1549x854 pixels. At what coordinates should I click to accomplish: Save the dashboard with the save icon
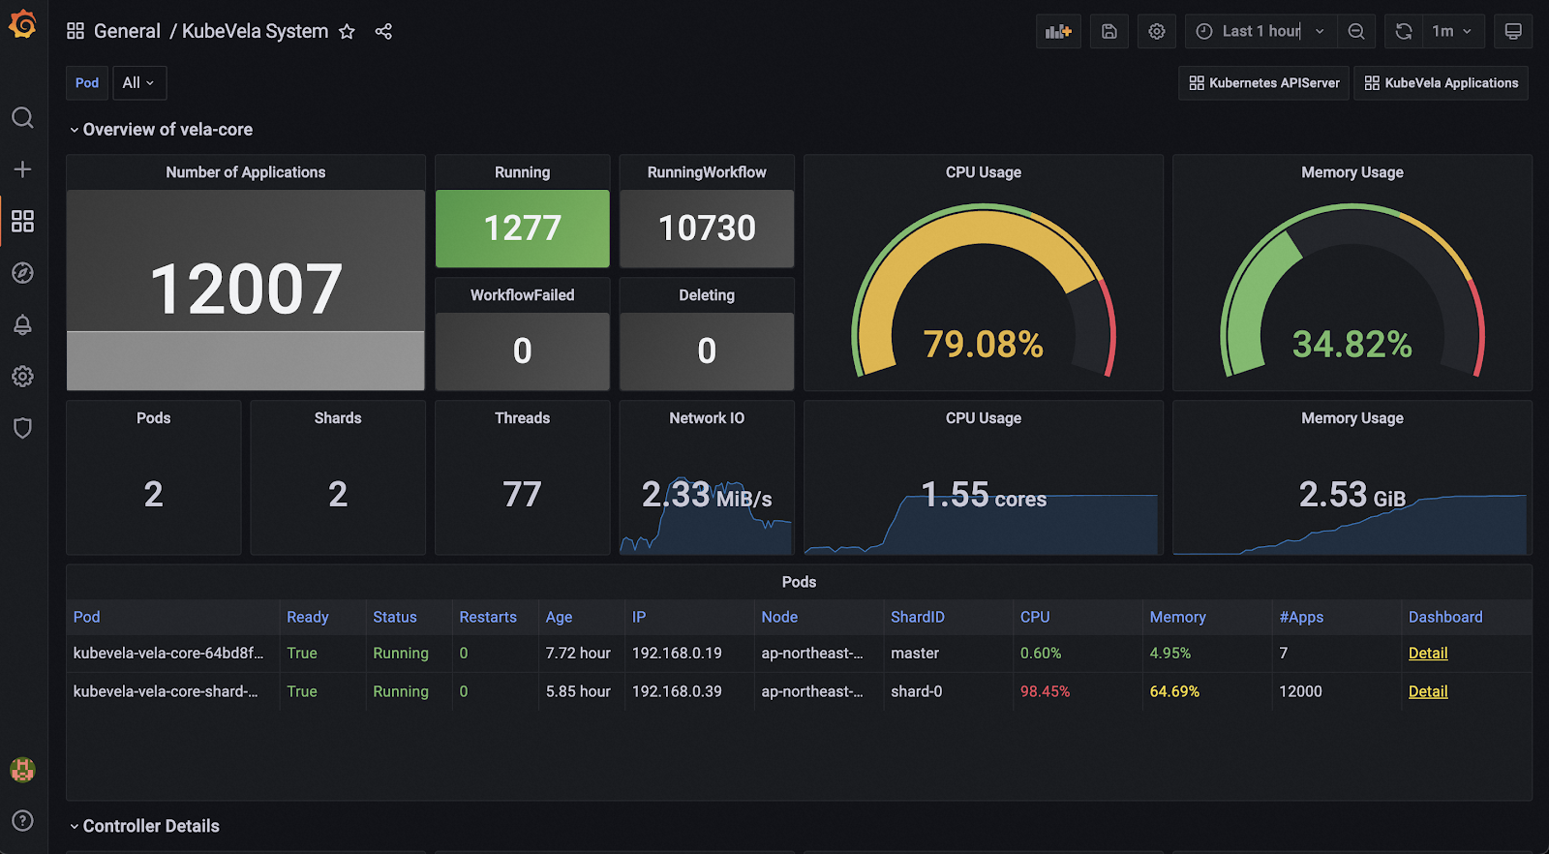[x=1109, y=31]
